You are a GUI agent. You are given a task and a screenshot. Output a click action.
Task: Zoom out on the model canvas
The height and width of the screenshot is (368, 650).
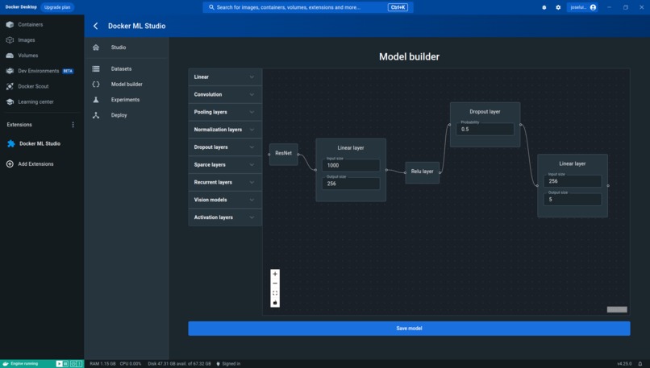[x=275, y=283]
